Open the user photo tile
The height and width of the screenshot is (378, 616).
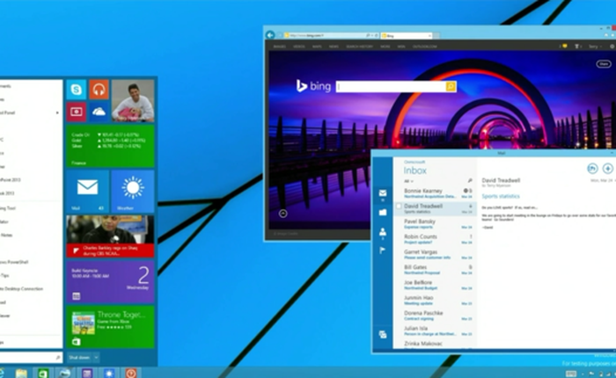pyautogui.click(x=133, y=101)
